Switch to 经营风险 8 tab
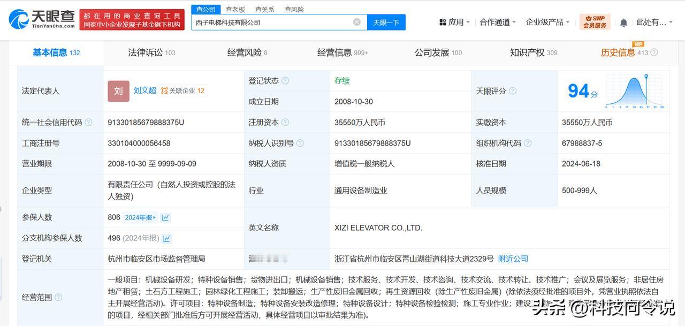Screen dimensions: 685x326 (247, 52)
